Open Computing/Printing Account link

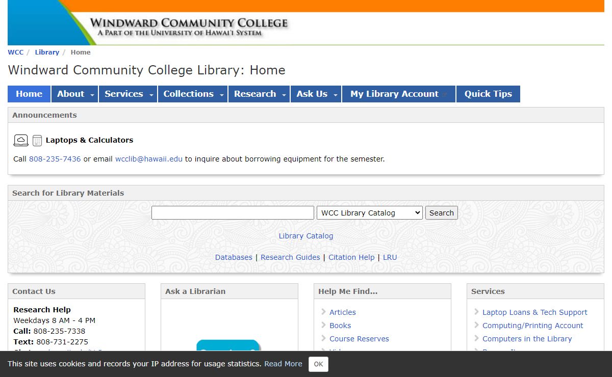coord(533,326)
